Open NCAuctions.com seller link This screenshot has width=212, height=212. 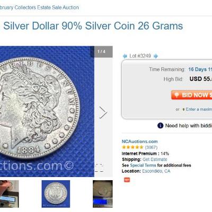pyautogui.click(x=139, y=142)
